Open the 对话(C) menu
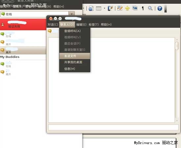Viewport: 181px width, 148px height. (53, 25)
